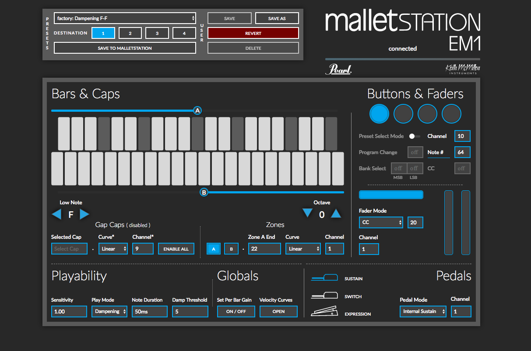The width and height of the screenshot is (531, 351).
Task: Click the Damp Threshold field
Action: coord(190,311)
